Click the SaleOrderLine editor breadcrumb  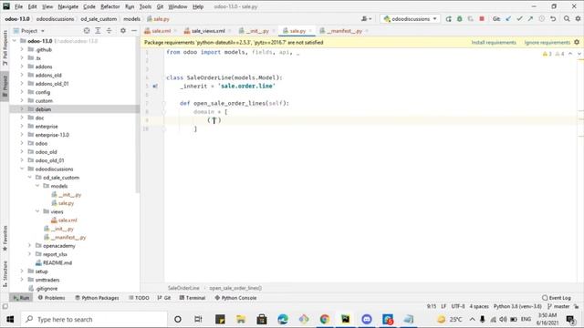coord(183,288)
